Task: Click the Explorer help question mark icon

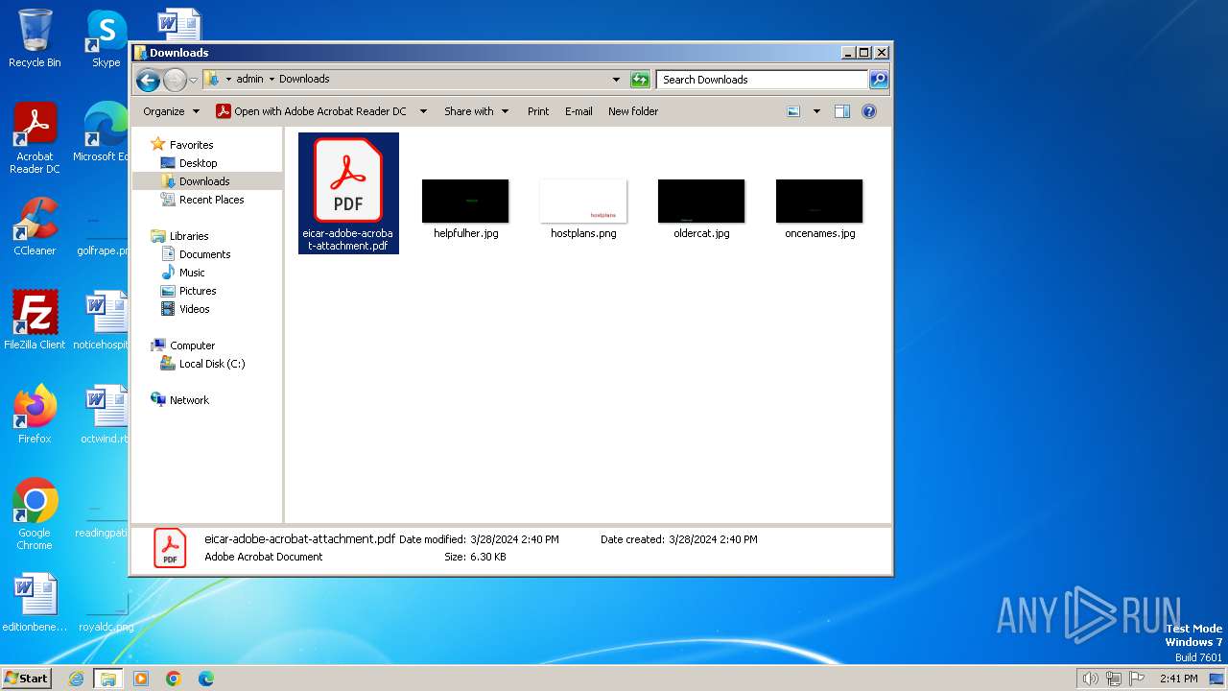Action: tap(869, 111)
